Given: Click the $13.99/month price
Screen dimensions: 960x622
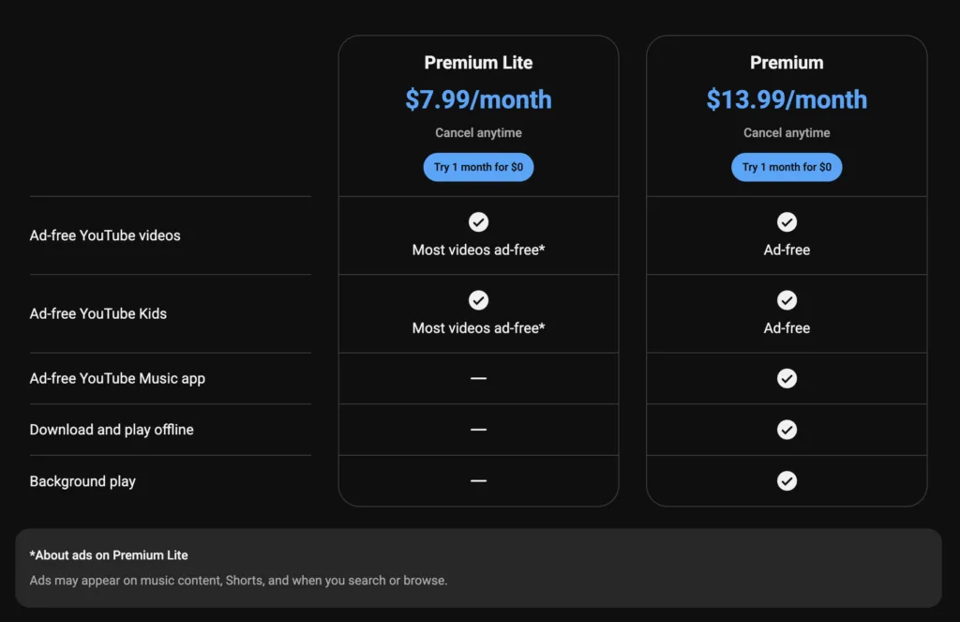Looking at the screenshot, I should pyautogui.click(x=787, y=99).
